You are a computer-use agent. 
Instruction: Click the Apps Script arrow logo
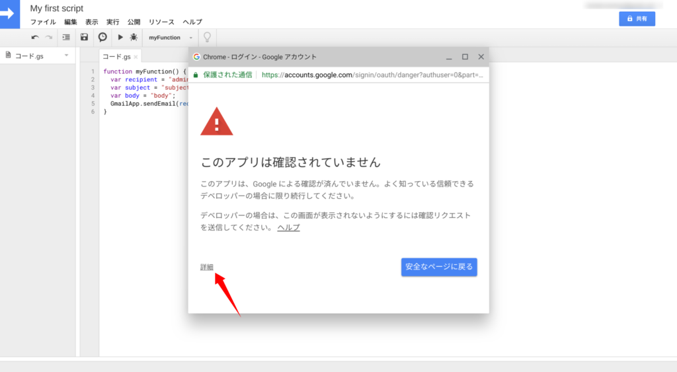click(x=11, y=14)
